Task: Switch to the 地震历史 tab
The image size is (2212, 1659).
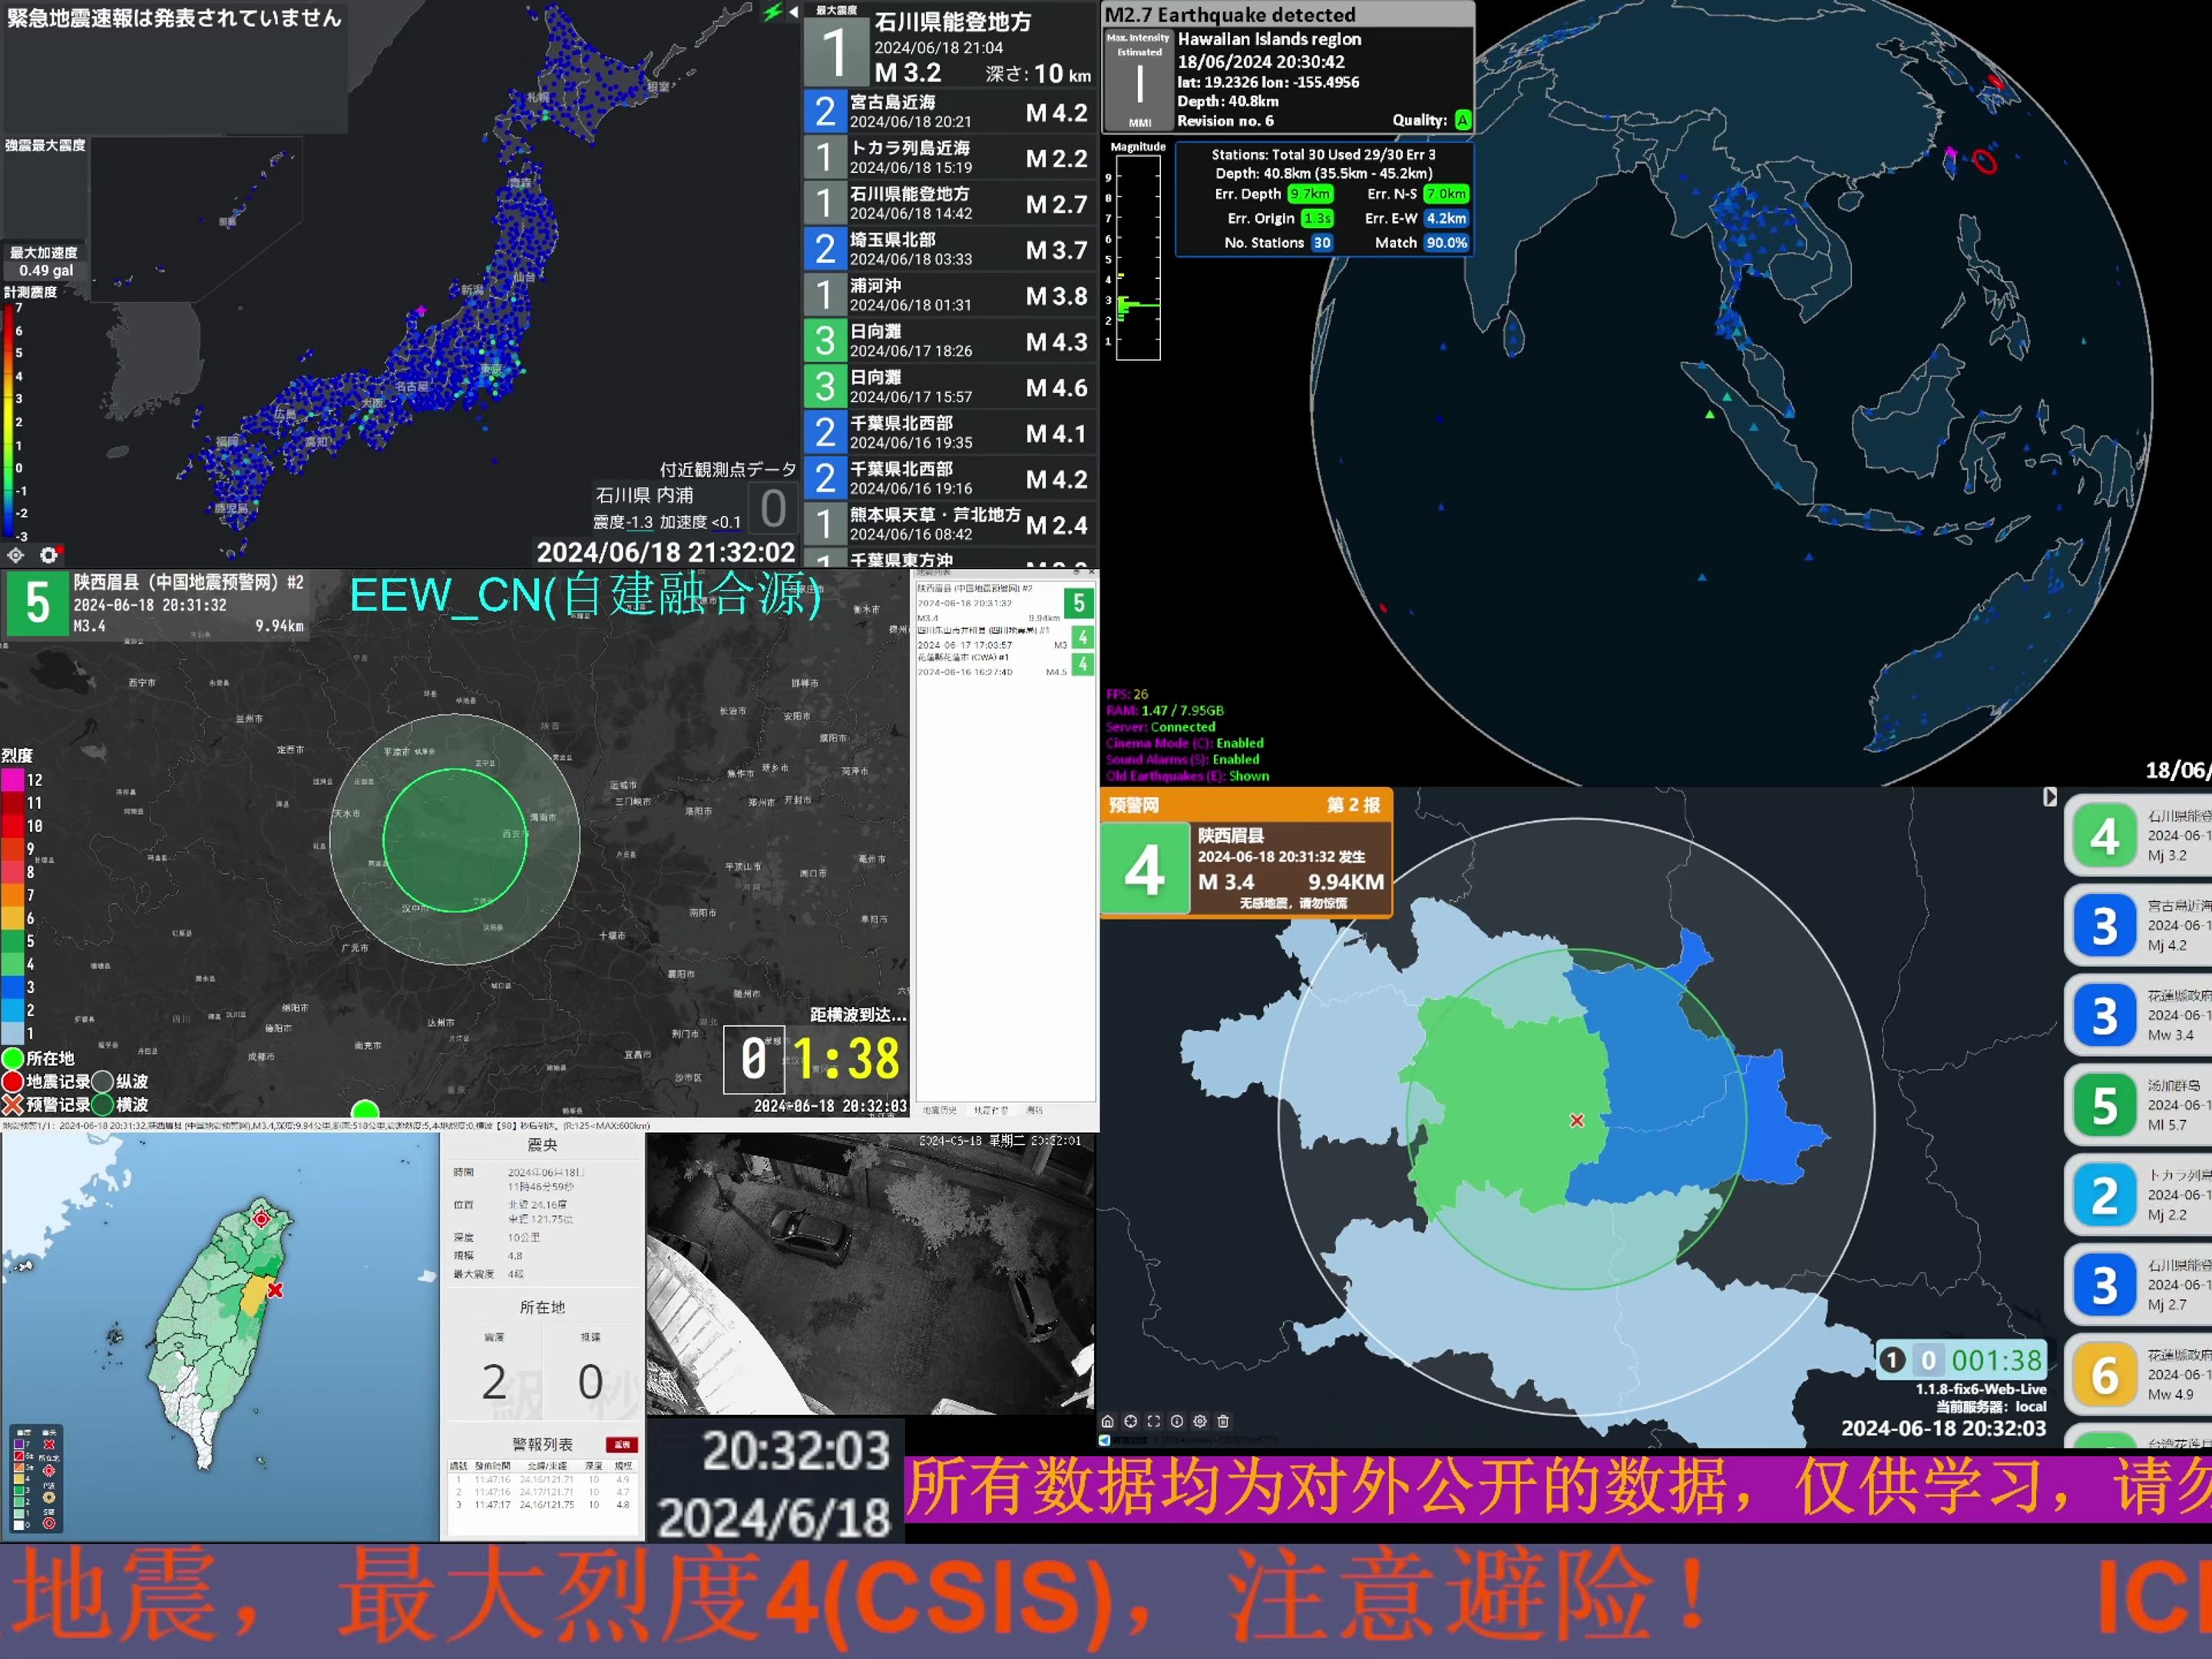Action: (x=939, y=1110)
